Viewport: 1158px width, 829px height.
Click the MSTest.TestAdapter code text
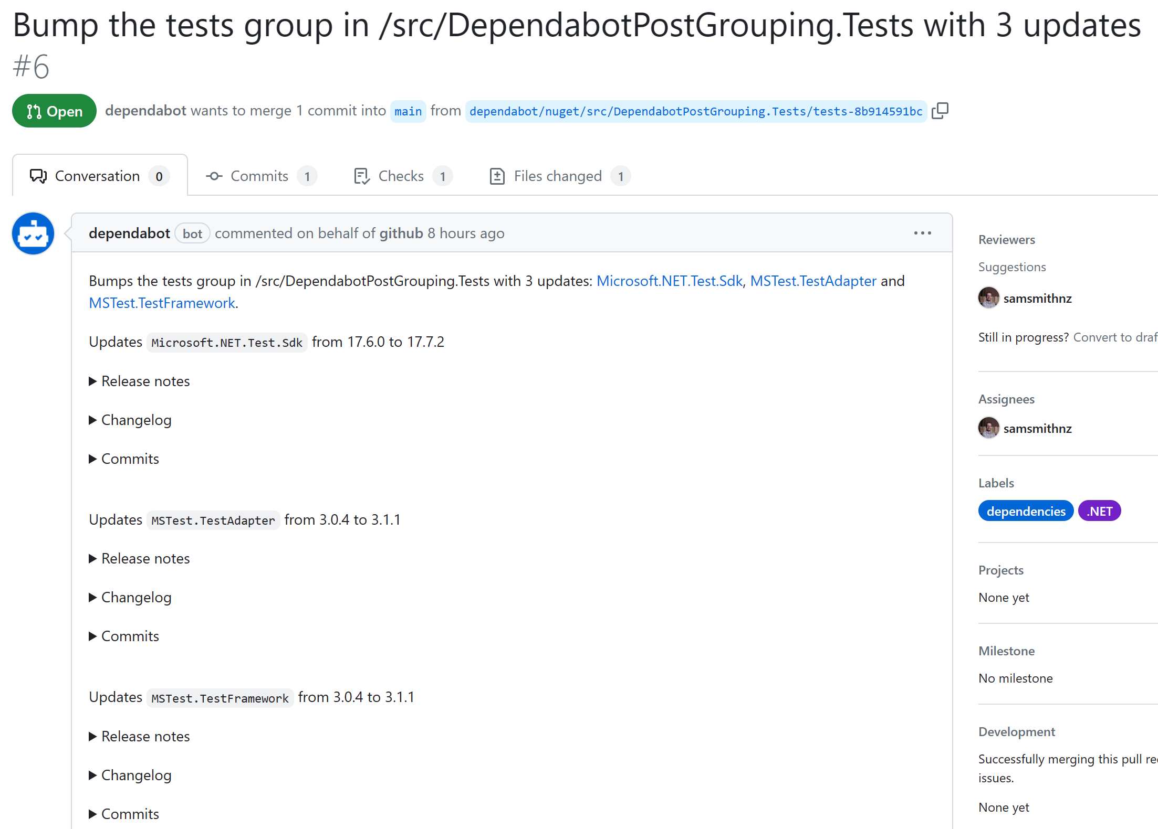(x=213, y=520)
